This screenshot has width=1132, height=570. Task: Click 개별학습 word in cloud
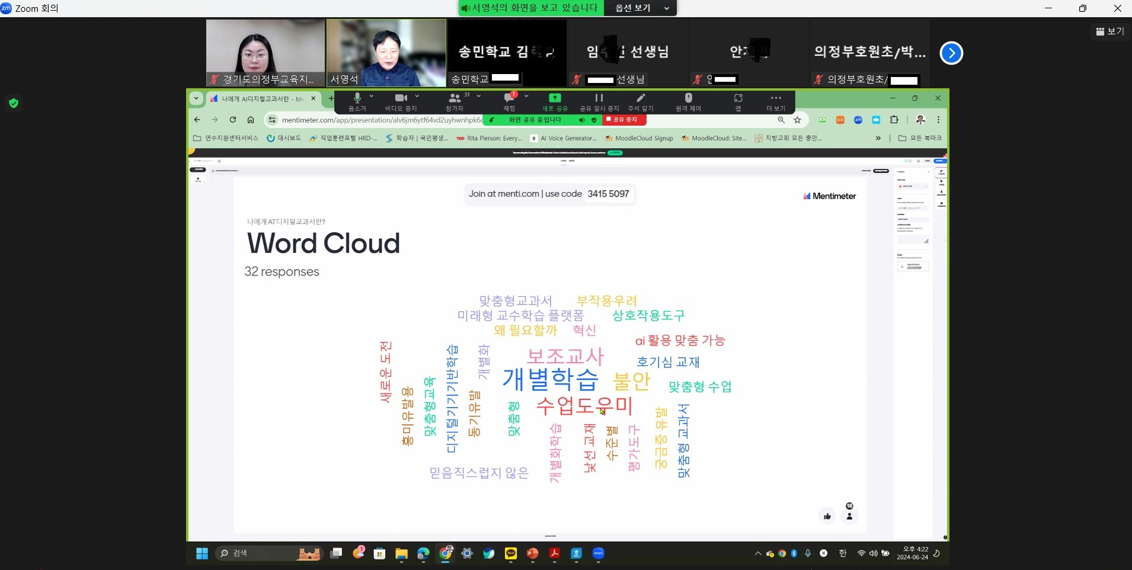tap(551, 379)
